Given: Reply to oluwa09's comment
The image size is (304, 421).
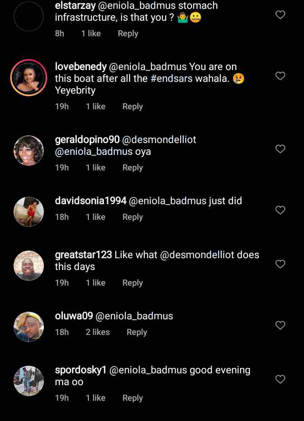Looking at the screenshot, I should tap(137, 332).
